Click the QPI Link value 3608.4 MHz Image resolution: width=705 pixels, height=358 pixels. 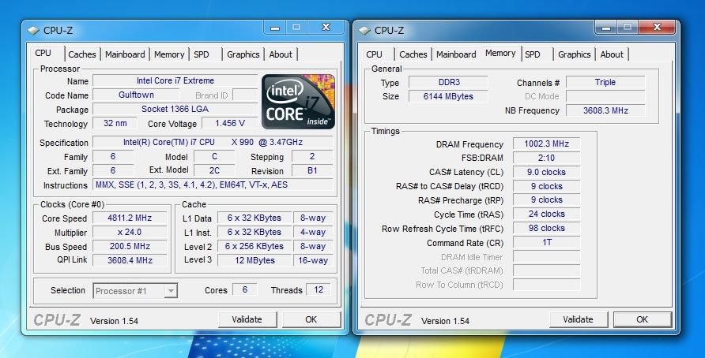pos(130,260)
